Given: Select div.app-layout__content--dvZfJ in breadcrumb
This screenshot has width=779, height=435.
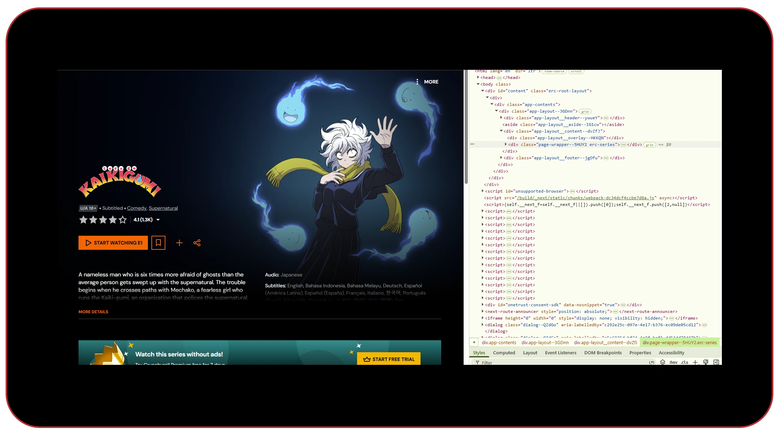Looking at the screenshot, I should [605, 342].
